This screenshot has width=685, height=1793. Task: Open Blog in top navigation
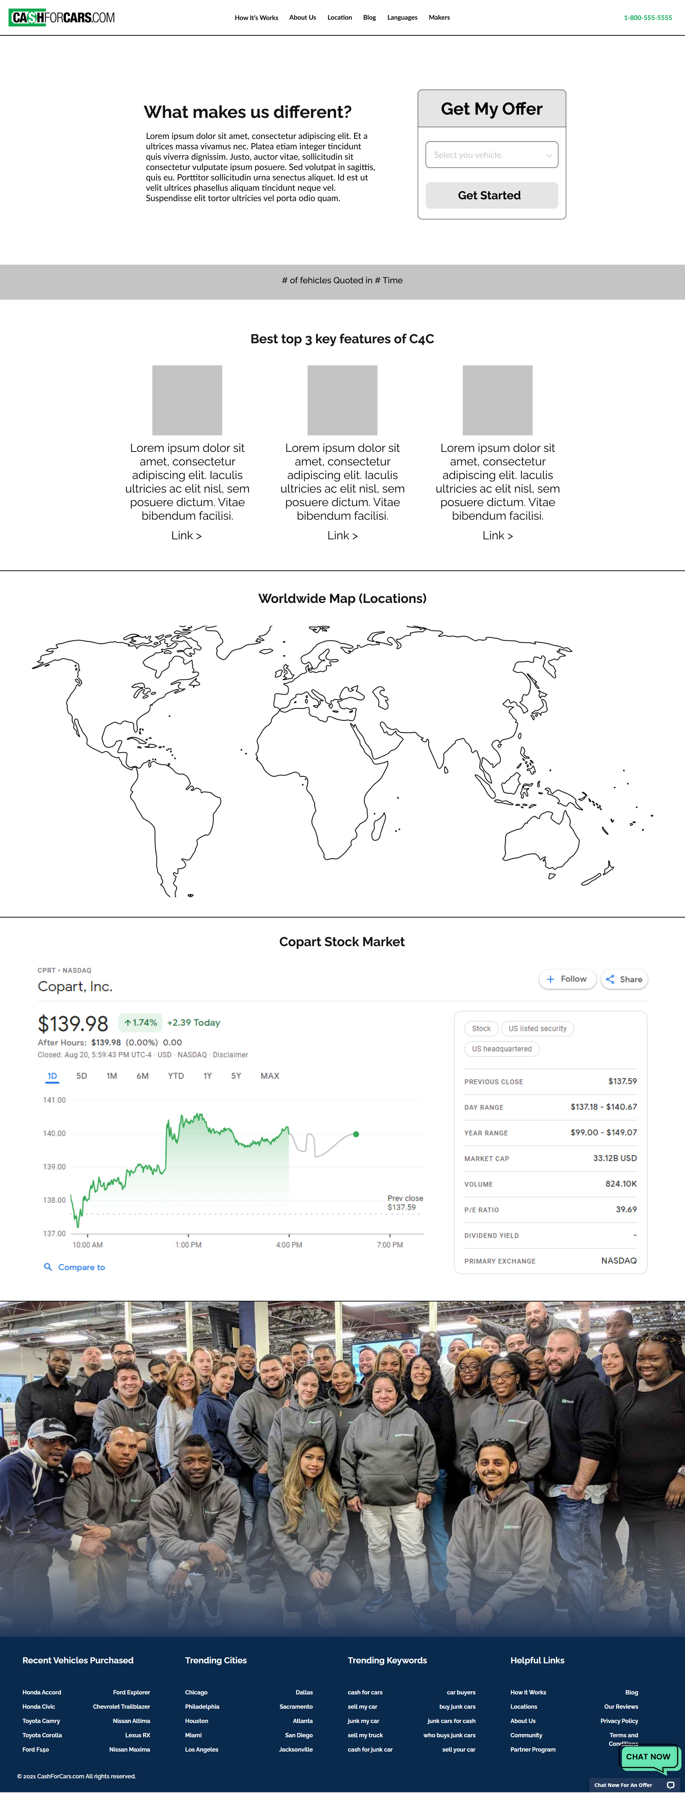coord(369,18)
